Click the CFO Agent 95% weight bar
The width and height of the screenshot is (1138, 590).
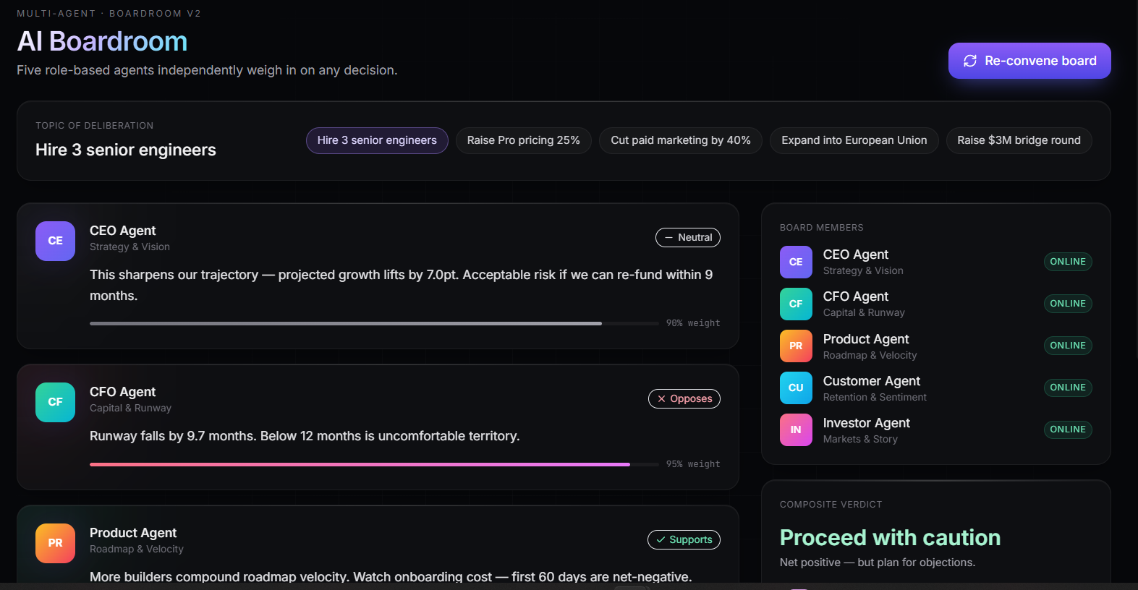374,464
